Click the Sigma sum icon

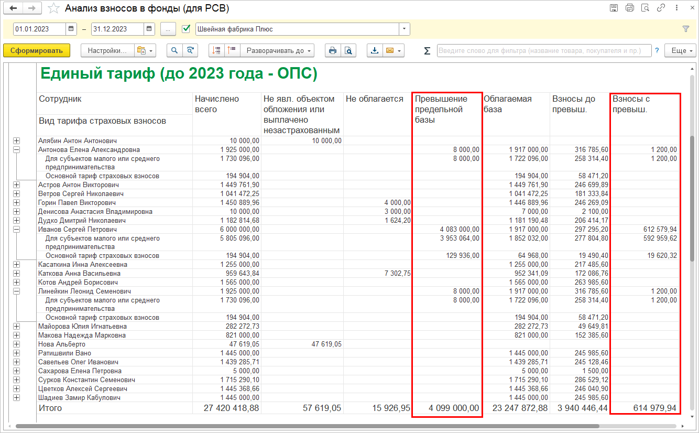427,51
